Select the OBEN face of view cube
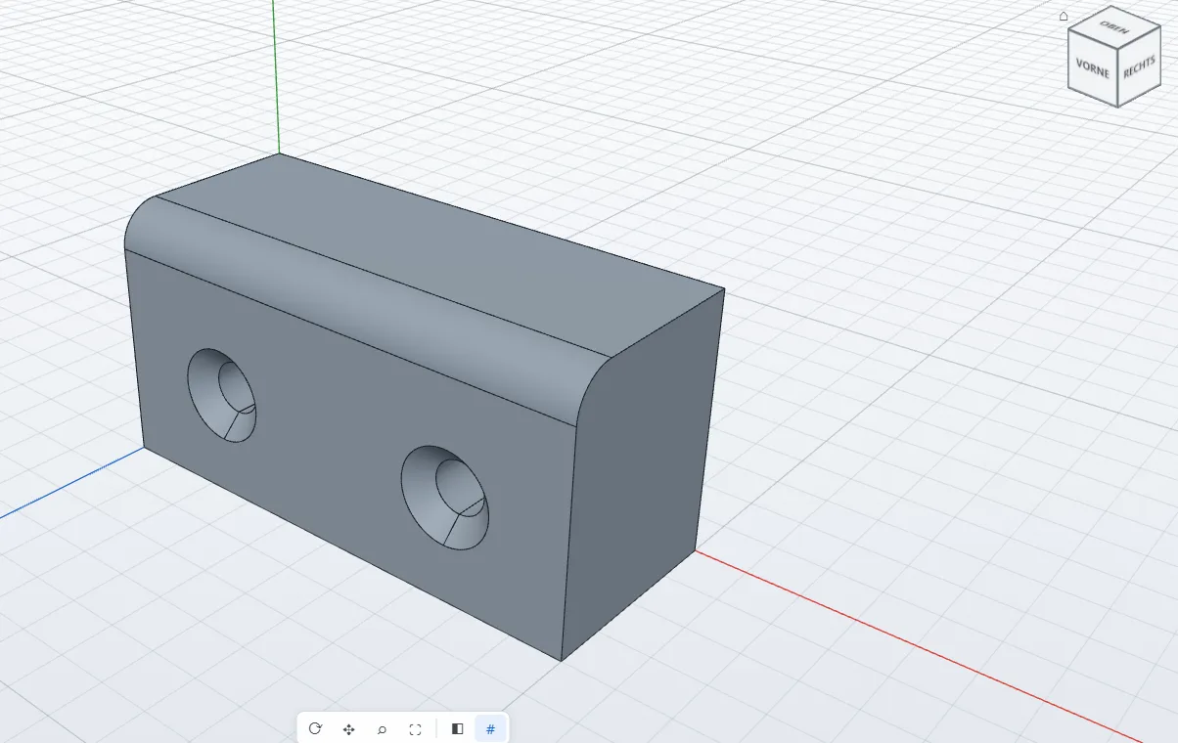This screenshot has width=1178, height=743. (x=1113, y=28)
